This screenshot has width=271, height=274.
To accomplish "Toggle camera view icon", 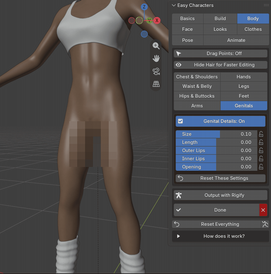I will 156,72.
